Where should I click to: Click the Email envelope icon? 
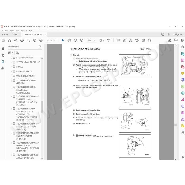click(x=176, y=40)
